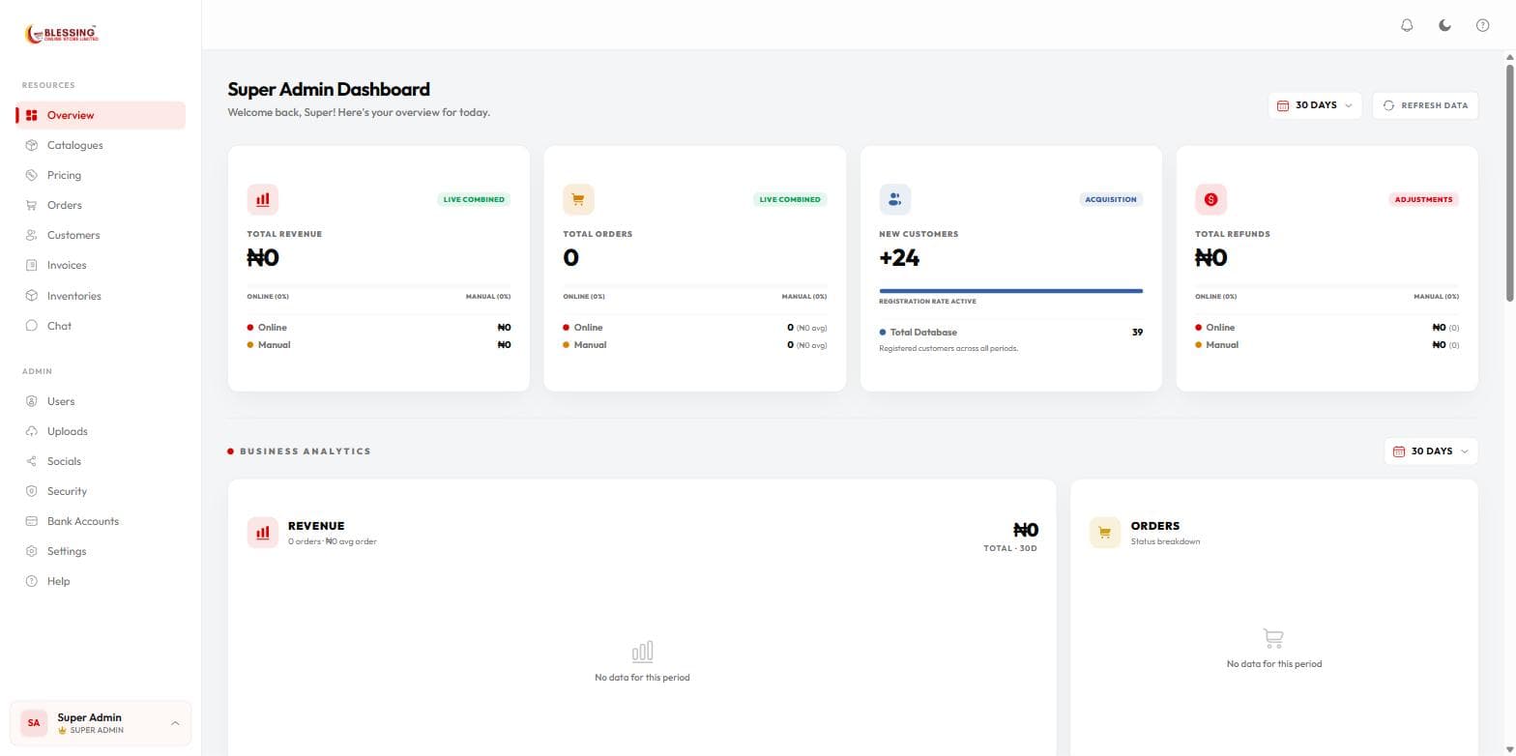Open Help in the sidebar
The image size is (1516, 756).
[x=101, y=581]
